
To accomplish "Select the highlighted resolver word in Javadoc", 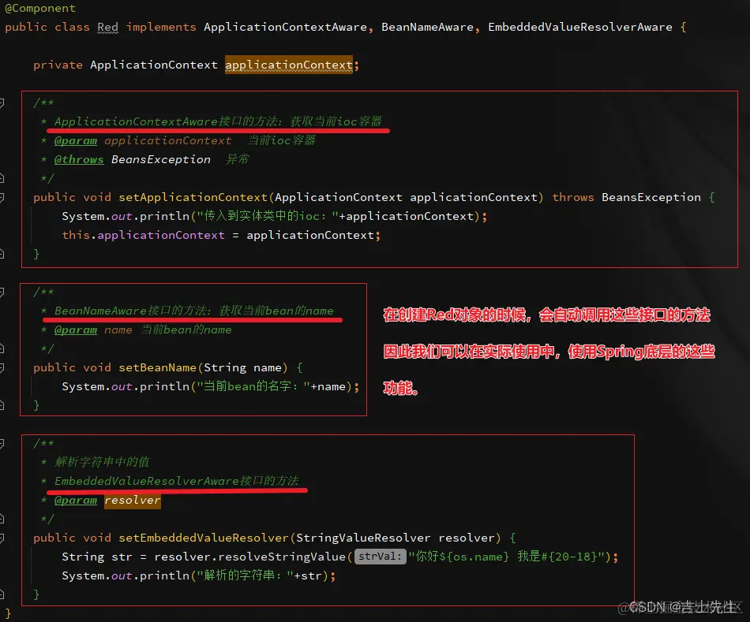I will pyautogui.click(x=133, y=500).
